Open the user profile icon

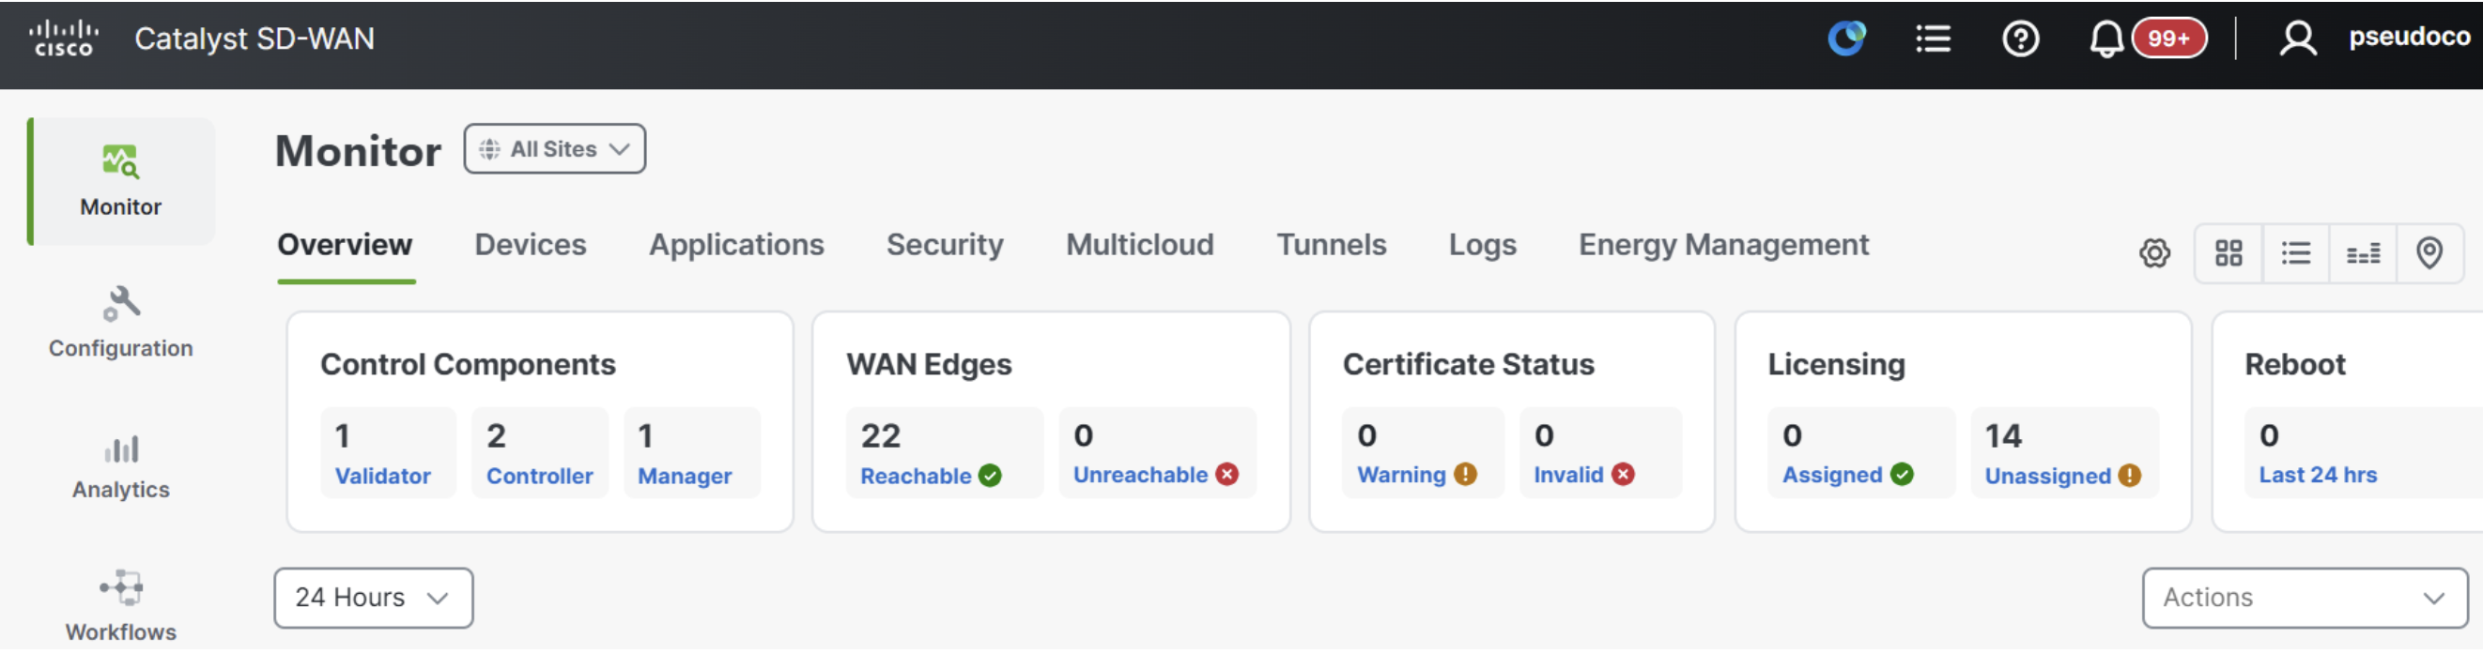[x=2298, y=38]
